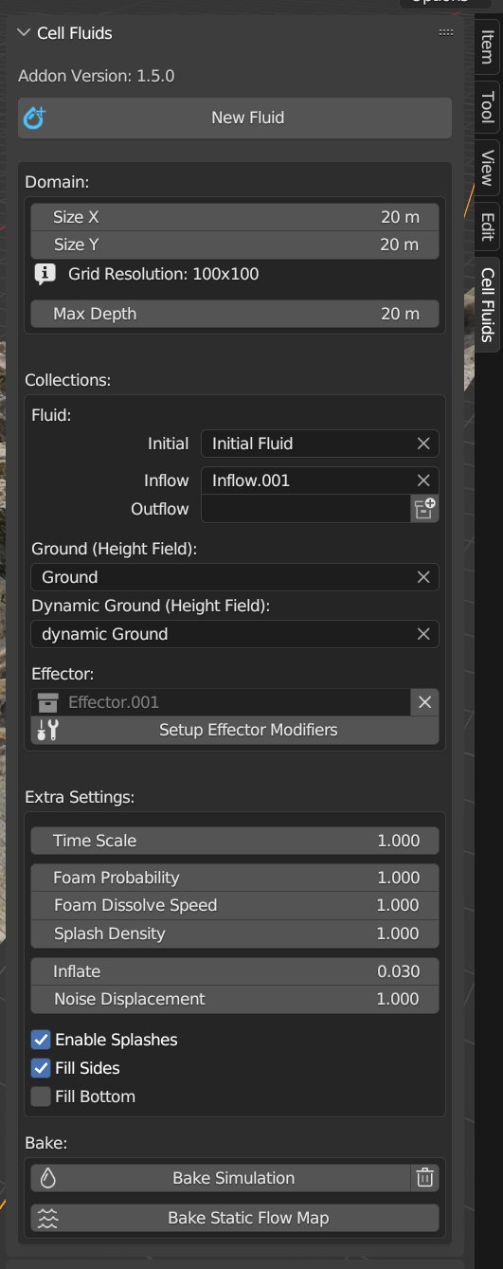Click the Splash Density field
Image resolution: width=503 pixels, height=1269 pixels.
pos(235,934)
